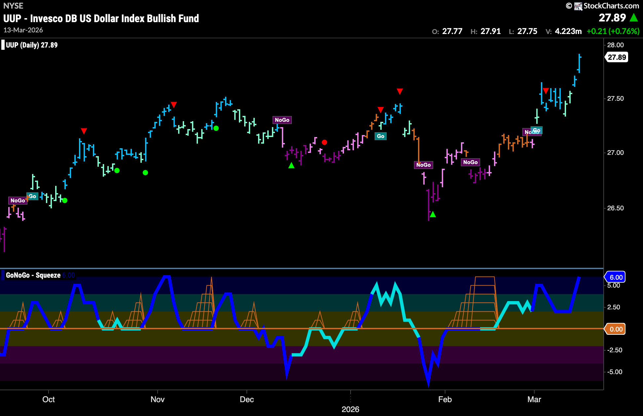Click the UUP (Daily) 27.89 legend label
The image size is (643, 416).
pos(32,45)
